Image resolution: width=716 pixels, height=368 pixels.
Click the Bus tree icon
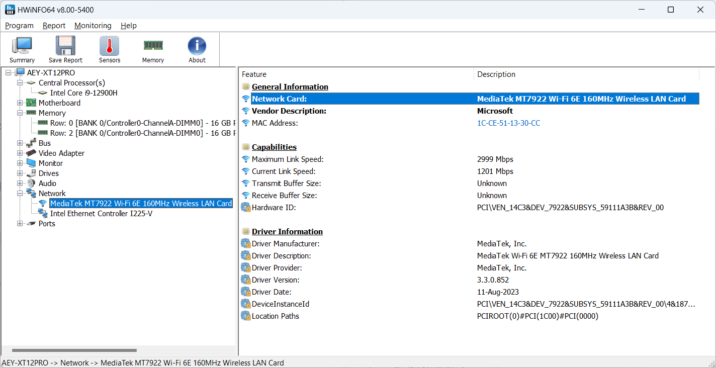[31, 143]
